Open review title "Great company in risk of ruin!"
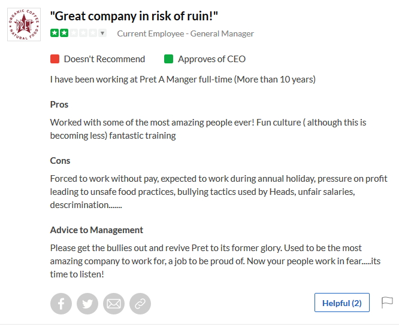 [134, 16]
